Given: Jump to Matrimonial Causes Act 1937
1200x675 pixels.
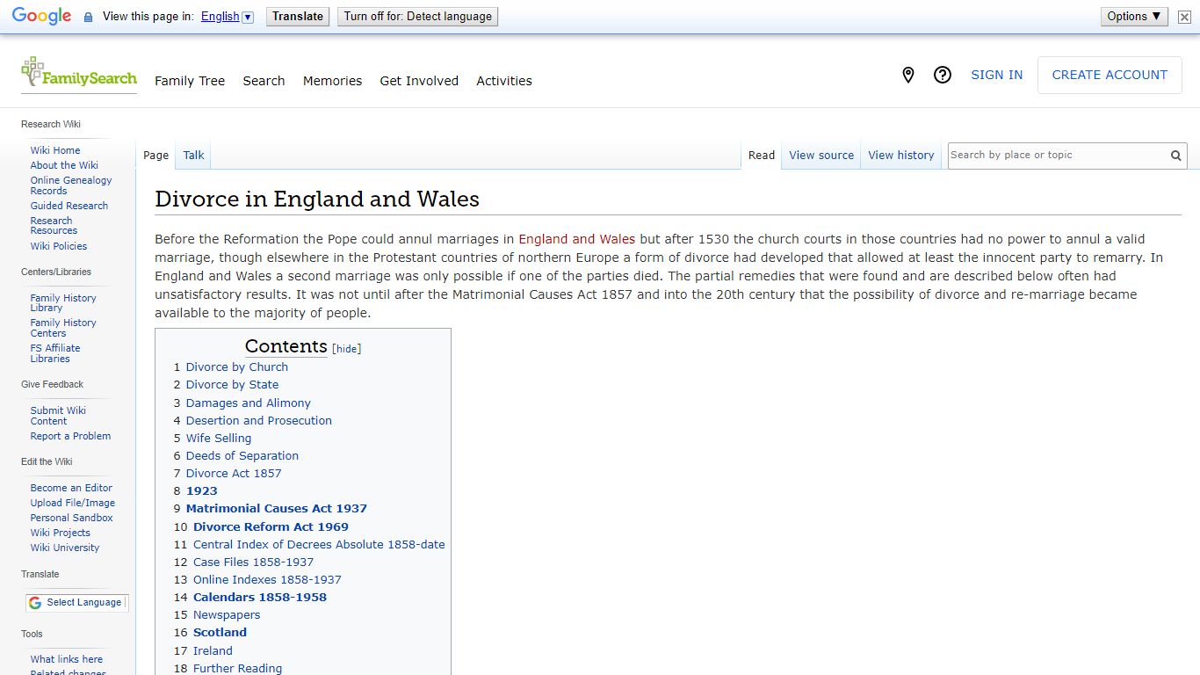Looking at the screenshot, I should 277,508.
